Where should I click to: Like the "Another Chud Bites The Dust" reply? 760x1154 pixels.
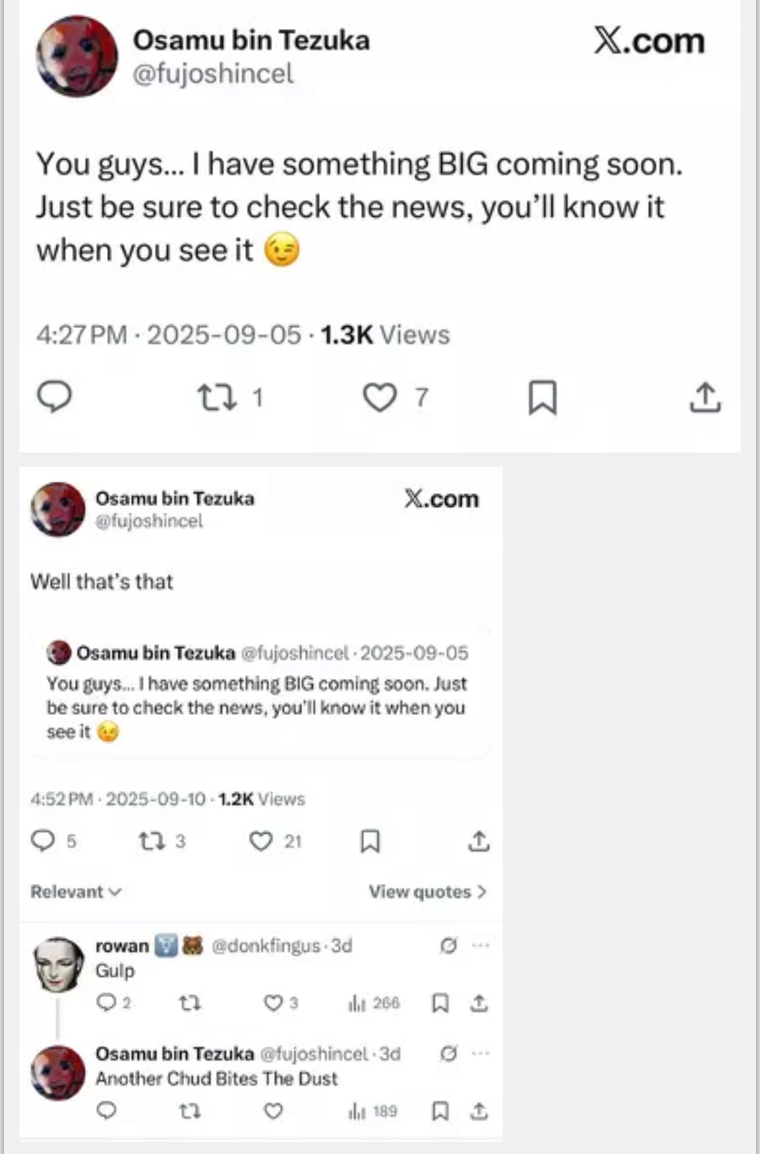point(273,1111)
